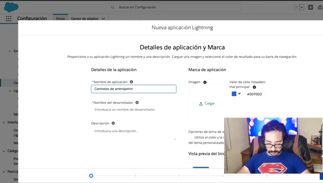Click info icon beside Valor de color hexadecimal

pos(254,87)
